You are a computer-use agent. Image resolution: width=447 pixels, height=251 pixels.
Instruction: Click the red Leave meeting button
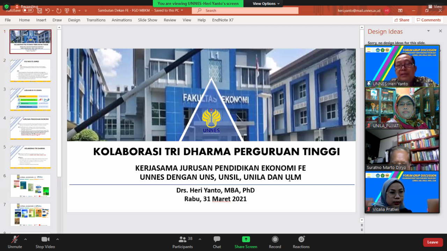[433, 242]
